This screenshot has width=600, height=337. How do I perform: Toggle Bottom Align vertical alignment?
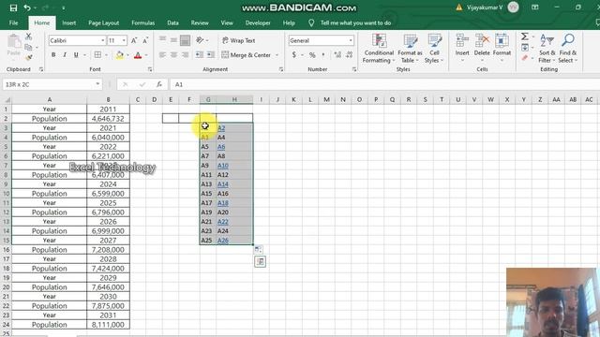pyautogui.click(x=186, y=40)
